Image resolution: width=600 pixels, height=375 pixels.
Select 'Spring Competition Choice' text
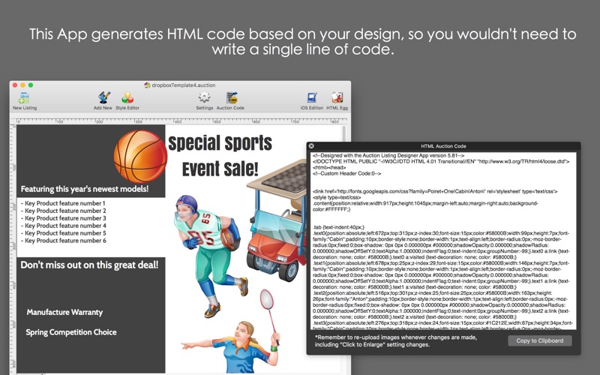(x=71, y=332)
